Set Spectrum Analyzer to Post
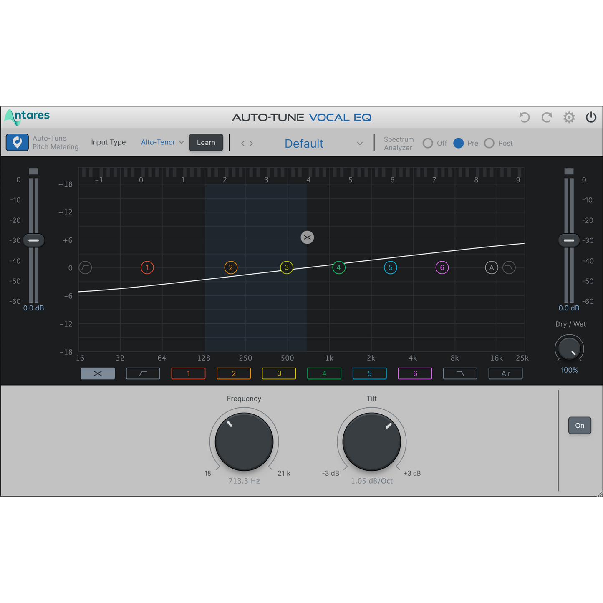603x603 pixels. [x=489, y=144]
